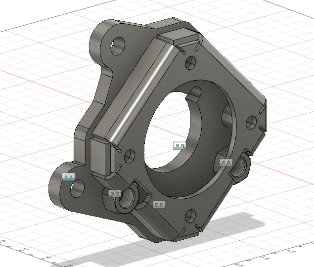Click the mounting hole in the upper-left ear
The image size is (314, 267).
tap(118, 47)
